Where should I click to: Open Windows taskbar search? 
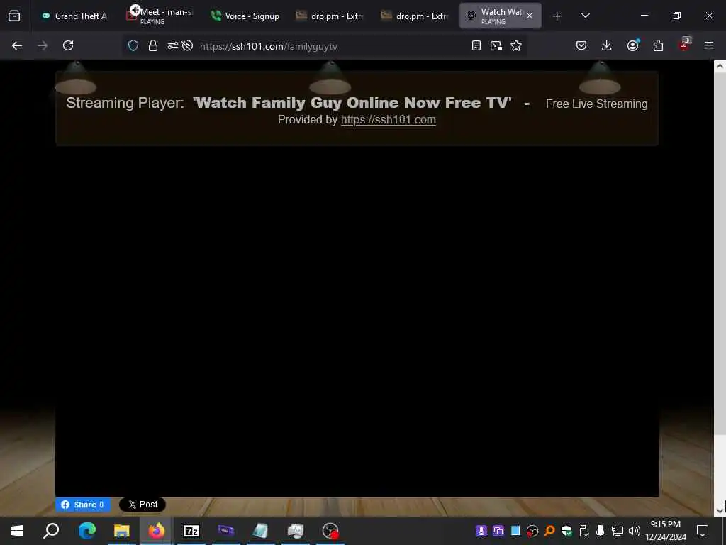[51, 531]
